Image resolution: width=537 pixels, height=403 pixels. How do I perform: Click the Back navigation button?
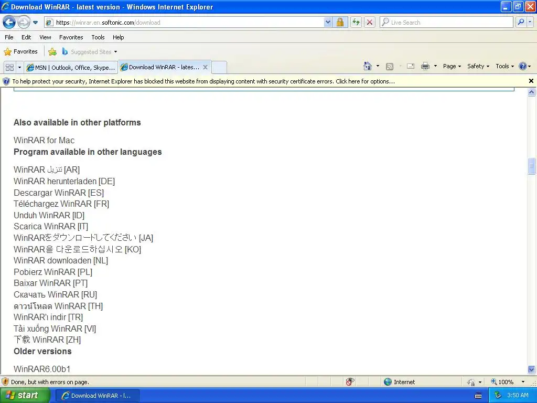coord(9,23)
